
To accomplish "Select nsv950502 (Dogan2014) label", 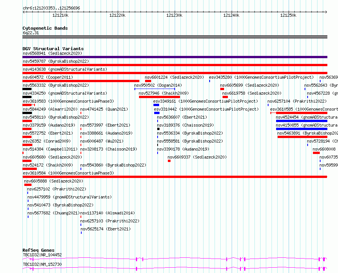I will coord(158,85).
